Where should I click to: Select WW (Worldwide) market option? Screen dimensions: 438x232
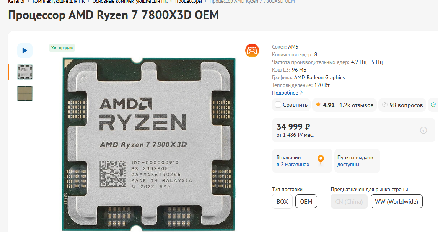397,201
